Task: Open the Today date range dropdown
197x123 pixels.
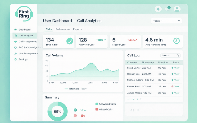Action: pyautogui.click(x=166, y=21)
